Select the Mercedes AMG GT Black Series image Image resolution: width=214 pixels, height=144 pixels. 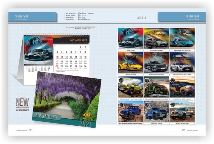[182, 63]
